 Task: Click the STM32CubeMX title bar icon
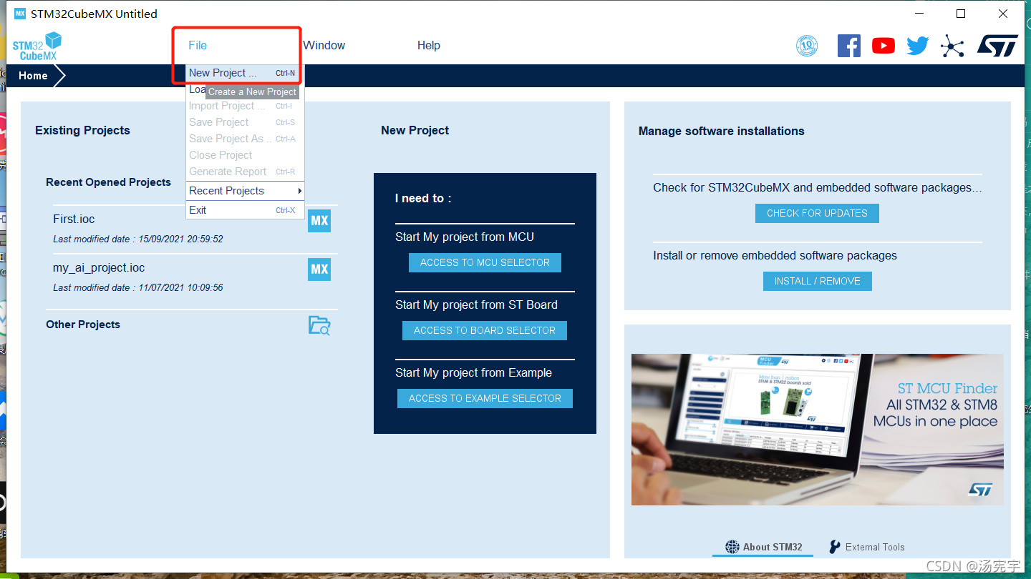[x=20, y=14]
